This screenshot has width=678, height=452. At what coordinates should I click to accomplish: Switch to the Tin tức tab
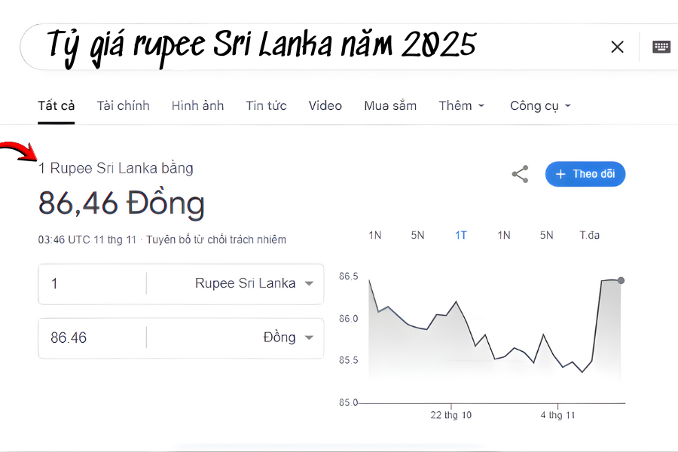click(x=266, y=105)
